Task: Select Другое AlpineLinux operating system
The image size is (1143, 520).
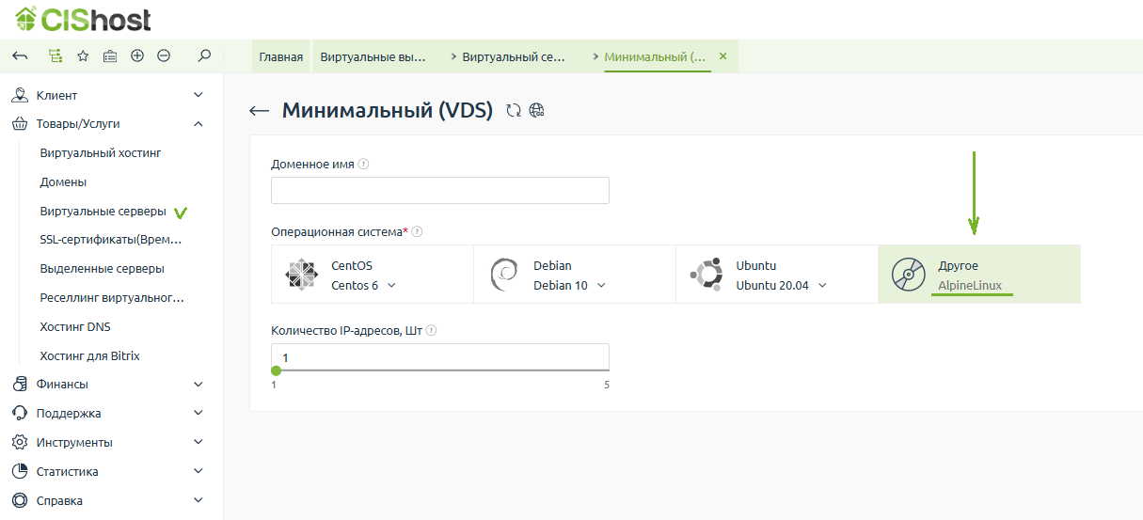Action: point(978,275)
